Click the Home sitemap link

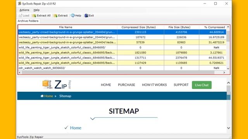[76, 128]
